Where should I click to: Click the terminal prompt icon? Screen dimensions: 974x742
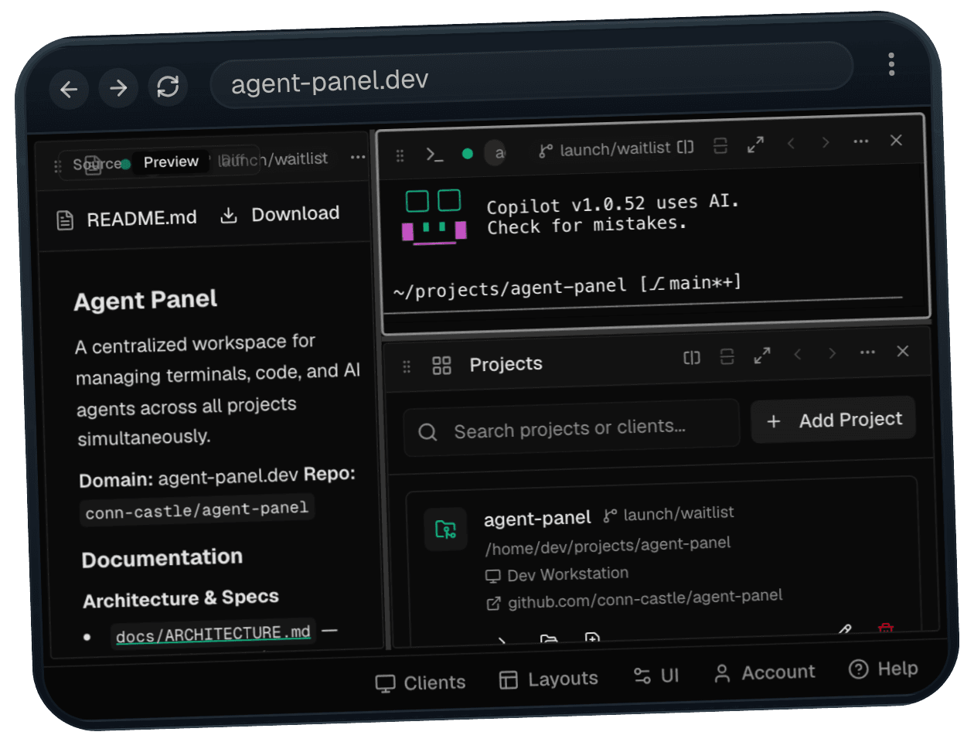click(x=434, y=155)
